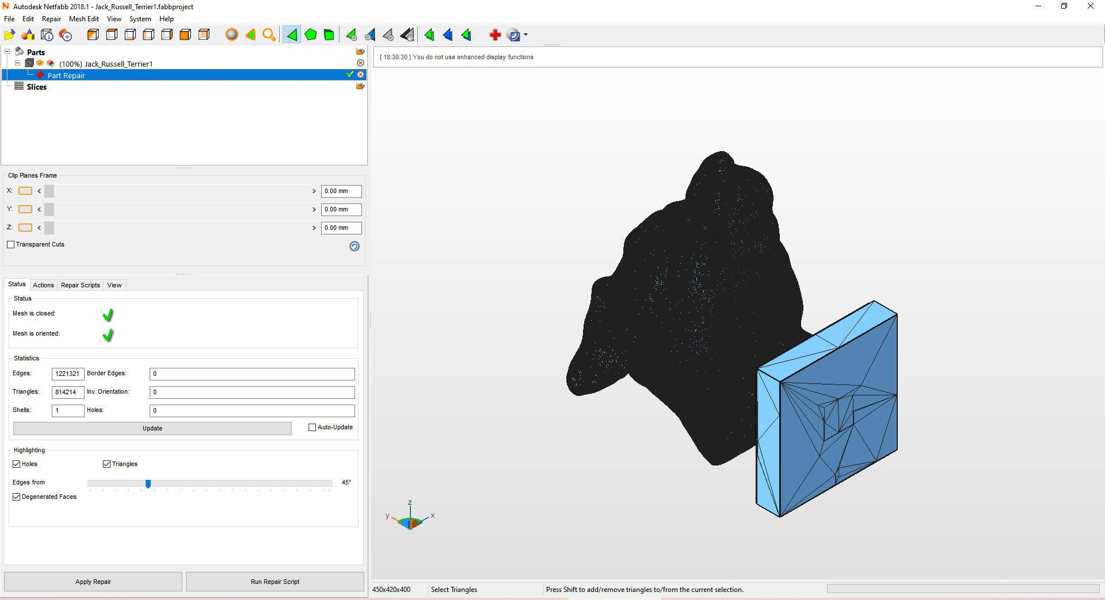Click the Y clip plane 0.00 mm field
1105x600 pixels.
341,209
